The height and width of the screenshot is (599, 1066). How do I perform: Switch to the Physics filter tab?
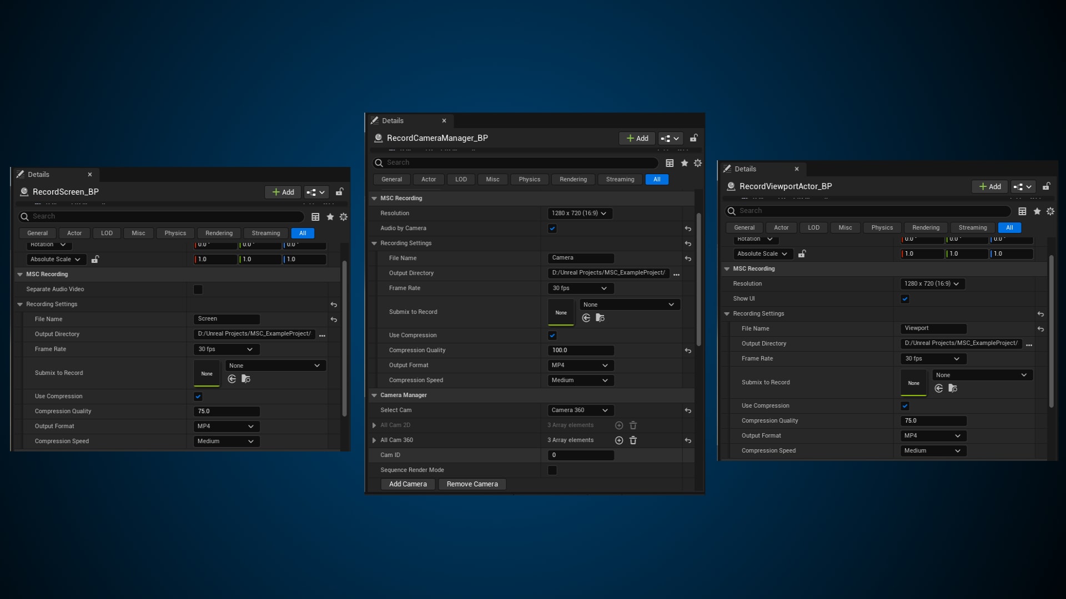pos(529,179)
